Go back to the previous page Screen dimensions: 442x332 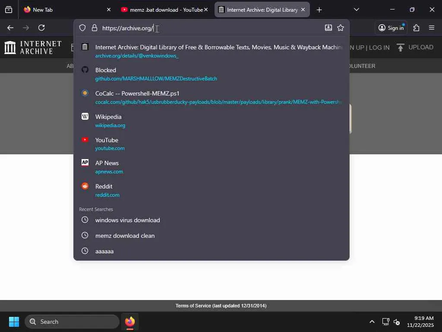tap(10, 28)
